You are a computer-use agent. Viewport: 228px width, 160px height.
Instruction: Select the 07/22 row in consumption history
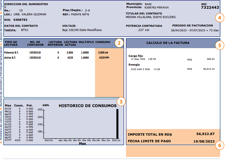(19, 109)
